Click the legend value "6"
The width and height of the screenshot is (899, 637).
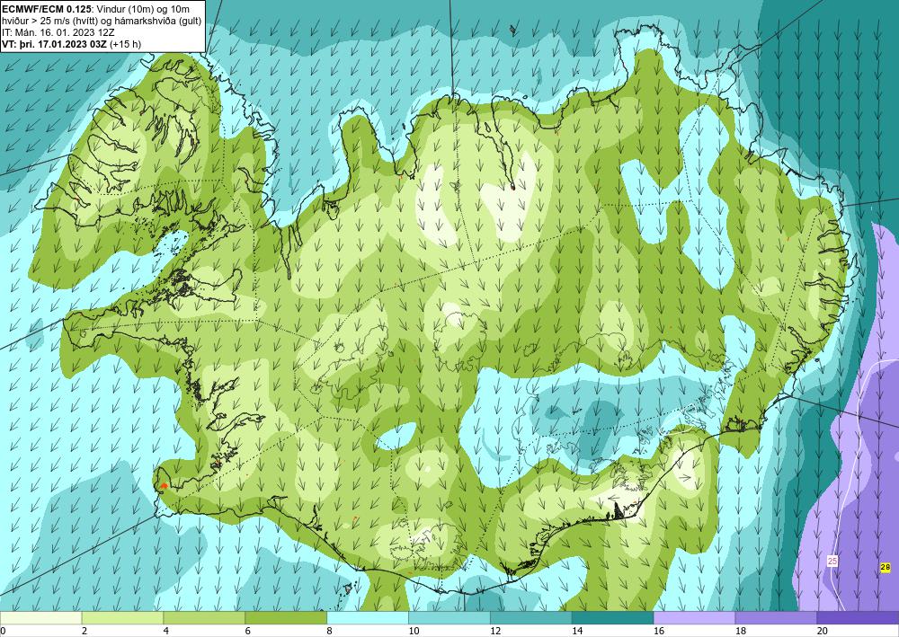(248, 632)
